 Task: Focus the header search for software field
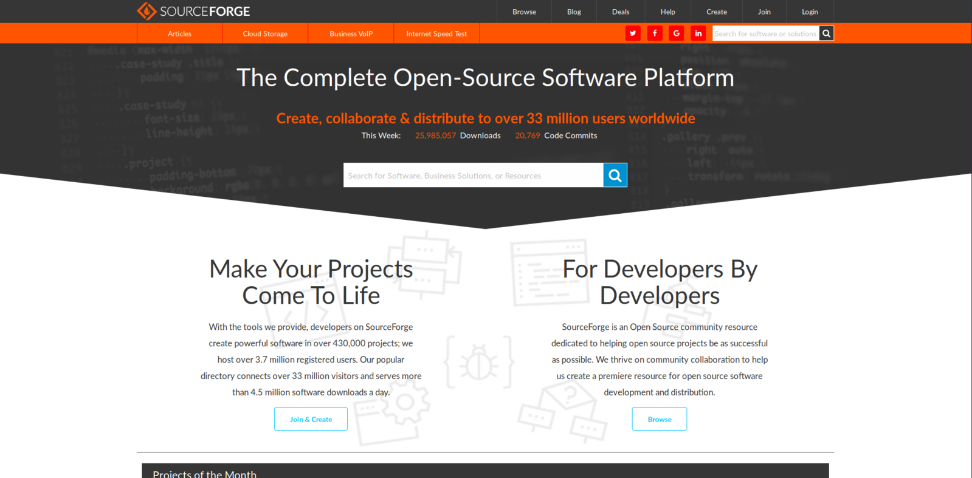click(765, 33)
